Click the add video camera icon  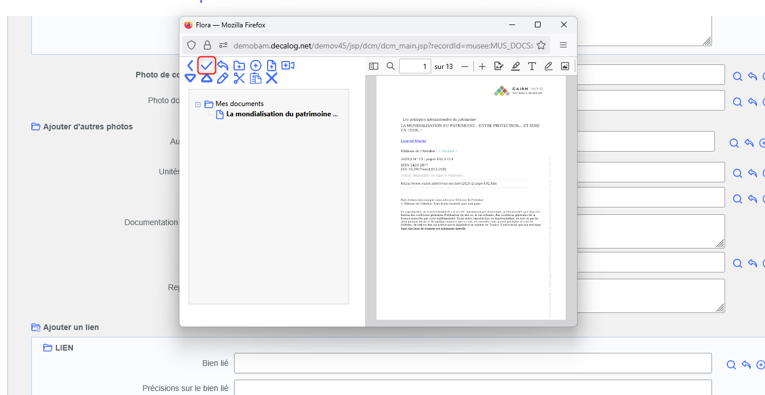[x=288, y=66]
